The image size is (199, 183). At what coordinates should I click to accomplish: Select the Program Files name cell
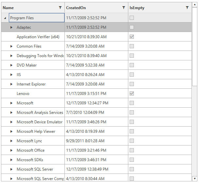(x=37, y=18)
